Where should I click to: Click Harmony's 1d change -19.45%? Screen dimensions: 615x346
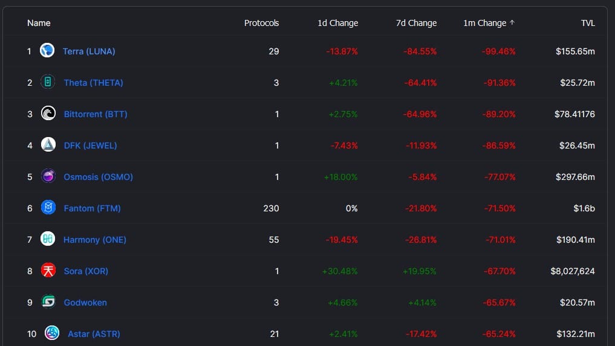pyautogui.click(x=342, y=239)
